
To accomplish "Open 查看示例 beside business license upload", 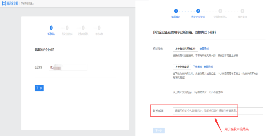I will coord(204,49).
